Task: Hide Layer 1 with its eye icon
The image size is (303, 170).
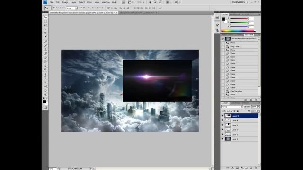Action: click(223, 134)
